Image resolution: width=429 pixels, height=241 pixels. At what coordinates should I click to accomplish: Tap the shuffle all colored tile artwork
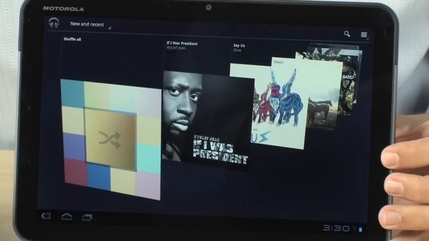[111, 140]
